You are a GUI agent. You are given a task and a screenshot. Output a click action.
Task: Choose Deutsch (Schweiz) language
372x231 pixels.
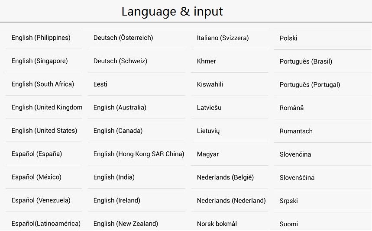[x=120, y=61]
